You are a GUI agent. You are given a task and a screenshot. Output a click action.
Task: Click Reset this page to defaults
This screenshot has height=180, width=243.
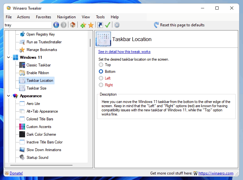pyautogui.click(x=182, y=25)
